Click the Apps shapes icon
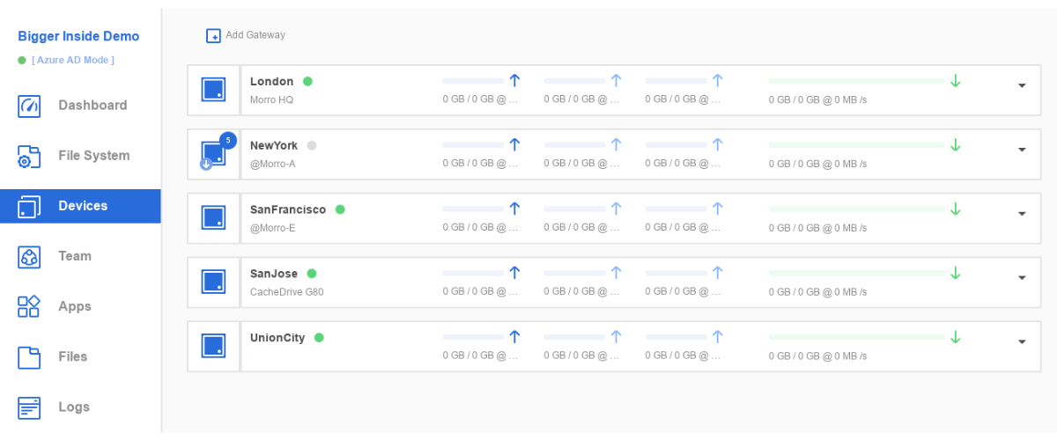 29,306
